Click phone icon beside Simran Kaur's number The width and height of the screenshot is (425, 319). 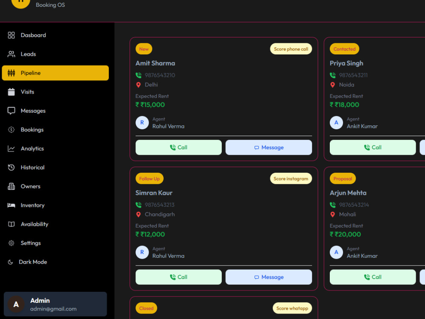[x=139, y=205]
